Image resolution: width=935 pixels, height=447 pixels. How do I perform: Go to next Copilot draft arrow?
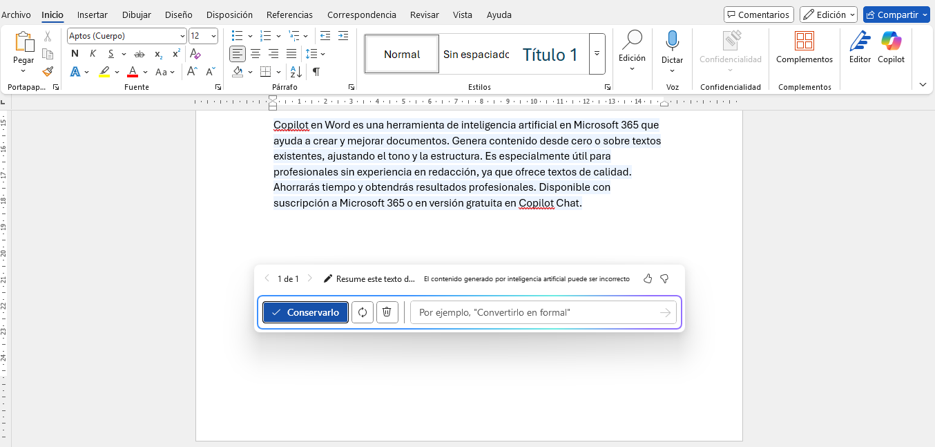coord(310,278)
